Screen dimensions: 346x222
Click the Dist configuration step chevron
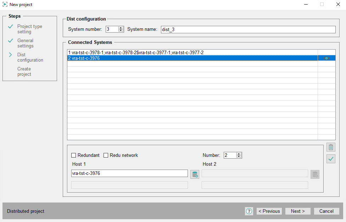pos(11,55)
